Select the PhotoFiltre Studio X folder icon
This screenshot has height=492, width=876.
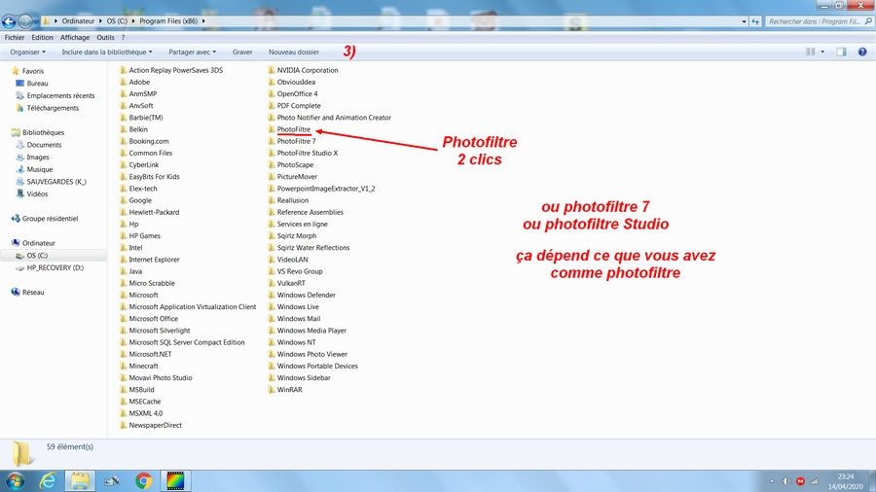point(272,153)
